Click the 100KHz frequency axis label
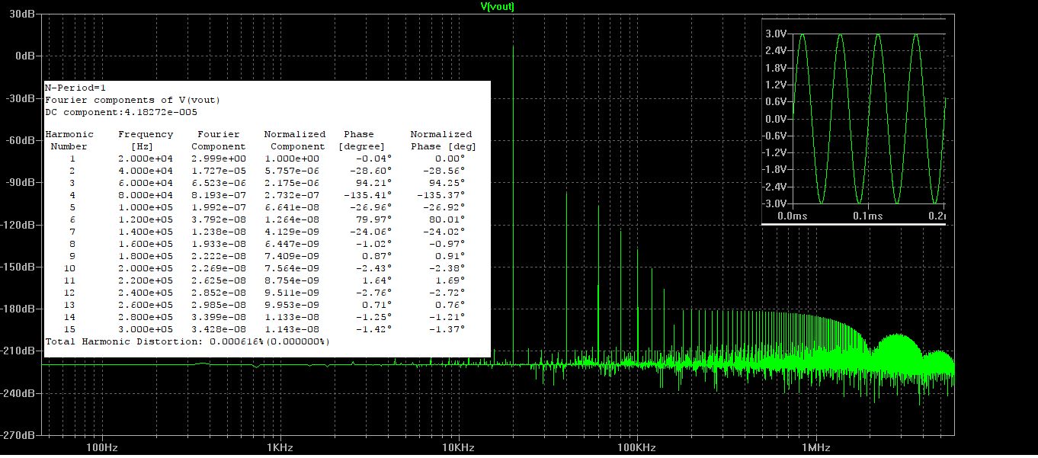The width and height of the screenshot is (1038, 458). (636, 447)
